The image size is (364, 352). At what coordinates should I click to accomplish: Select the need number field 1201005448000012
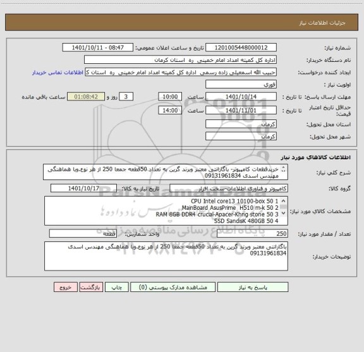(x=241, y=47)
